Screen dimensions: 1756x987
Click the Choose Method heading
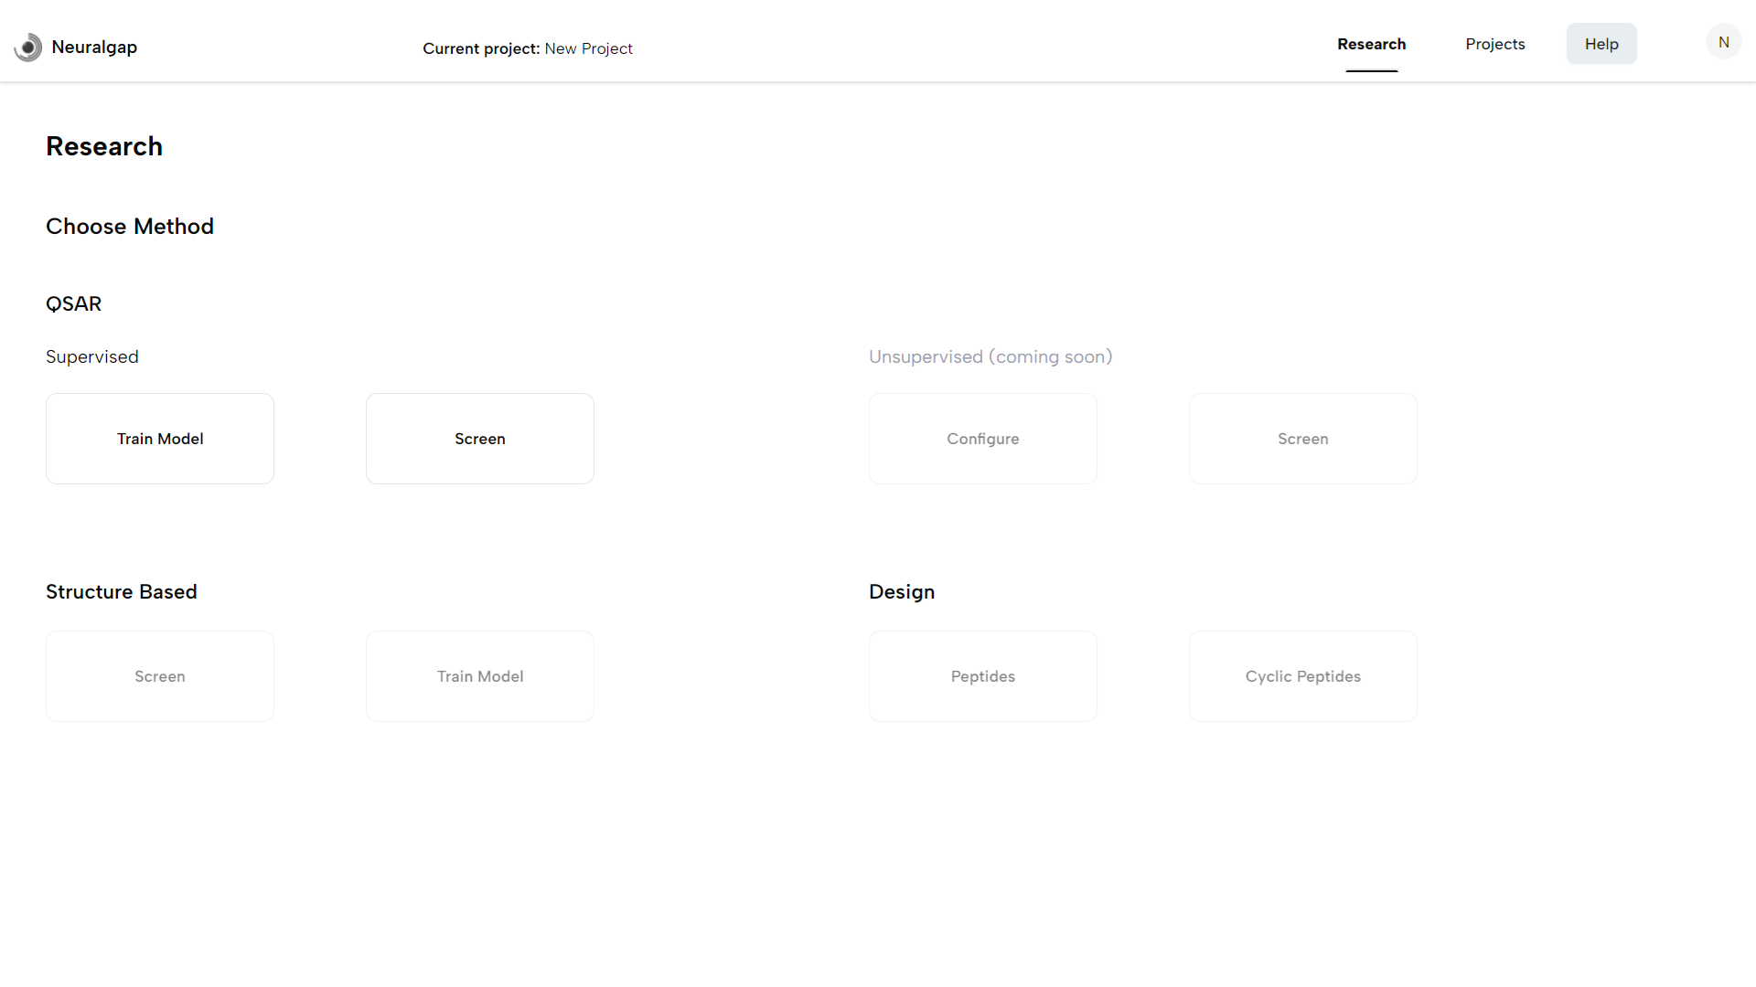130,227
